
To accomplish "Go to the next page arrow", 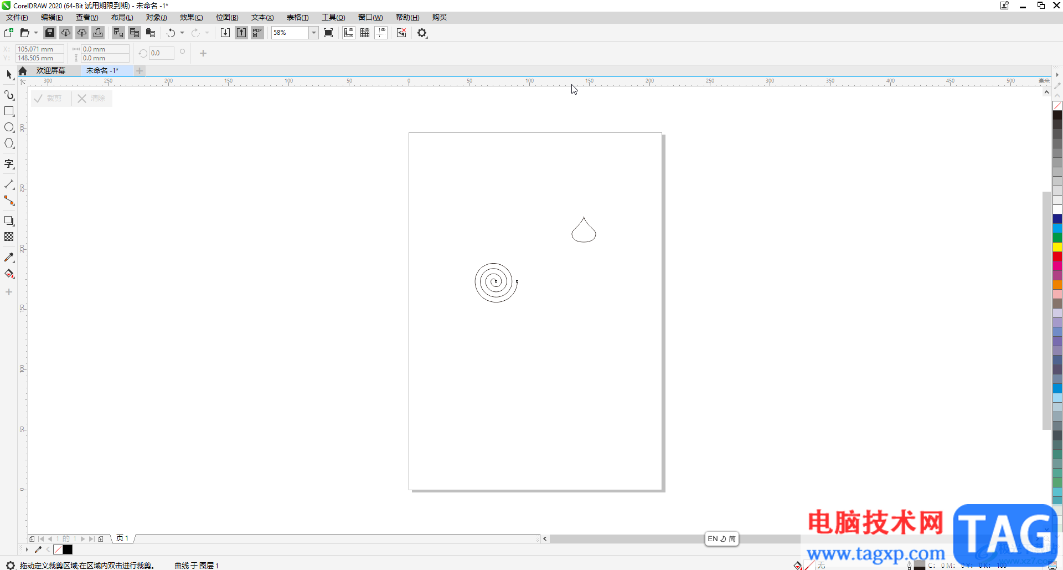I will coord(83,538).
